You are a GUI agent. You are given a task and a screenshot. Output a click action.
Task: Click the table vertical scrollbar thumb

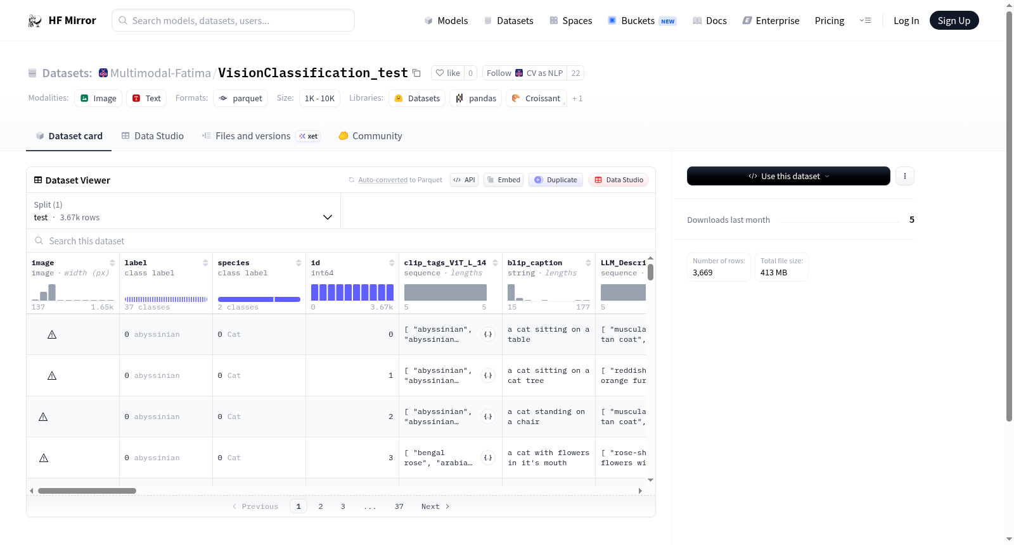(x=650, y=272)
